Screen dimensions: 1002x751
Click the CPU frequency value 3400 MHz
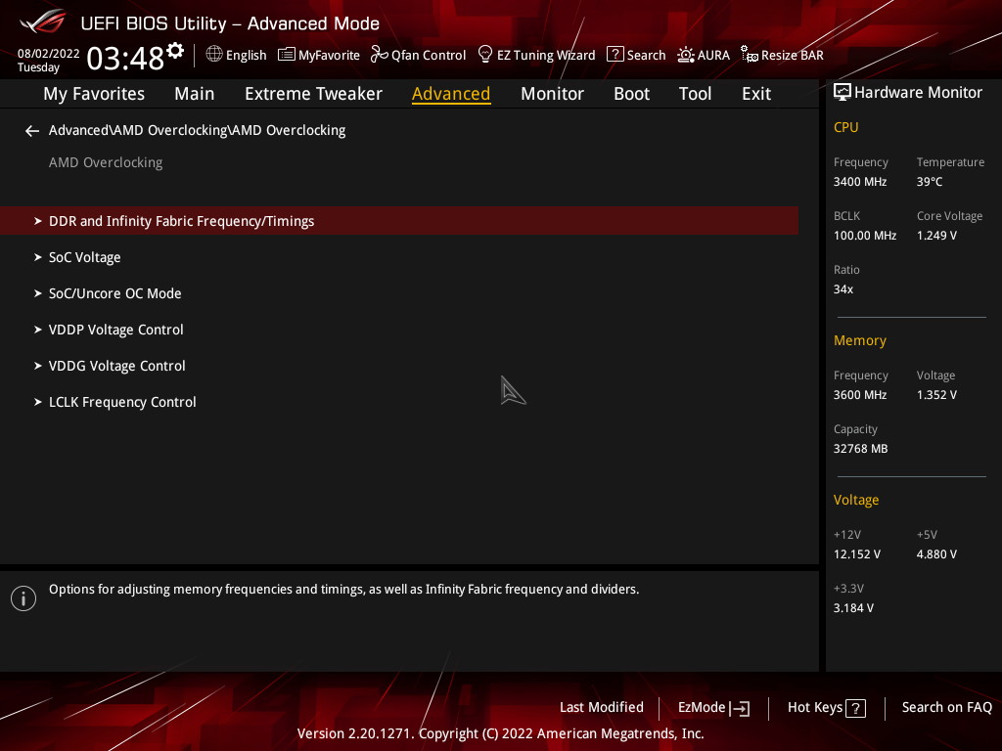click(x=860, y=182)
